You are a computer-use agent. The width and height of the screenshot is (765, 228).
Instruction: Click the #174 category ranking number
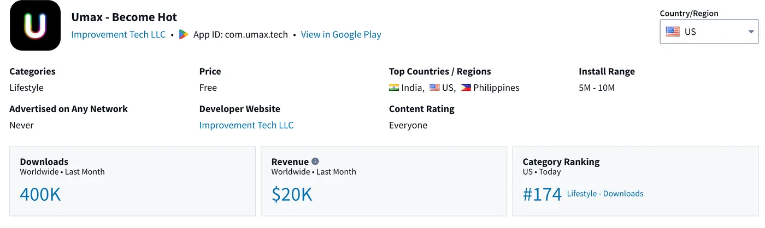(x=542, y=194)
